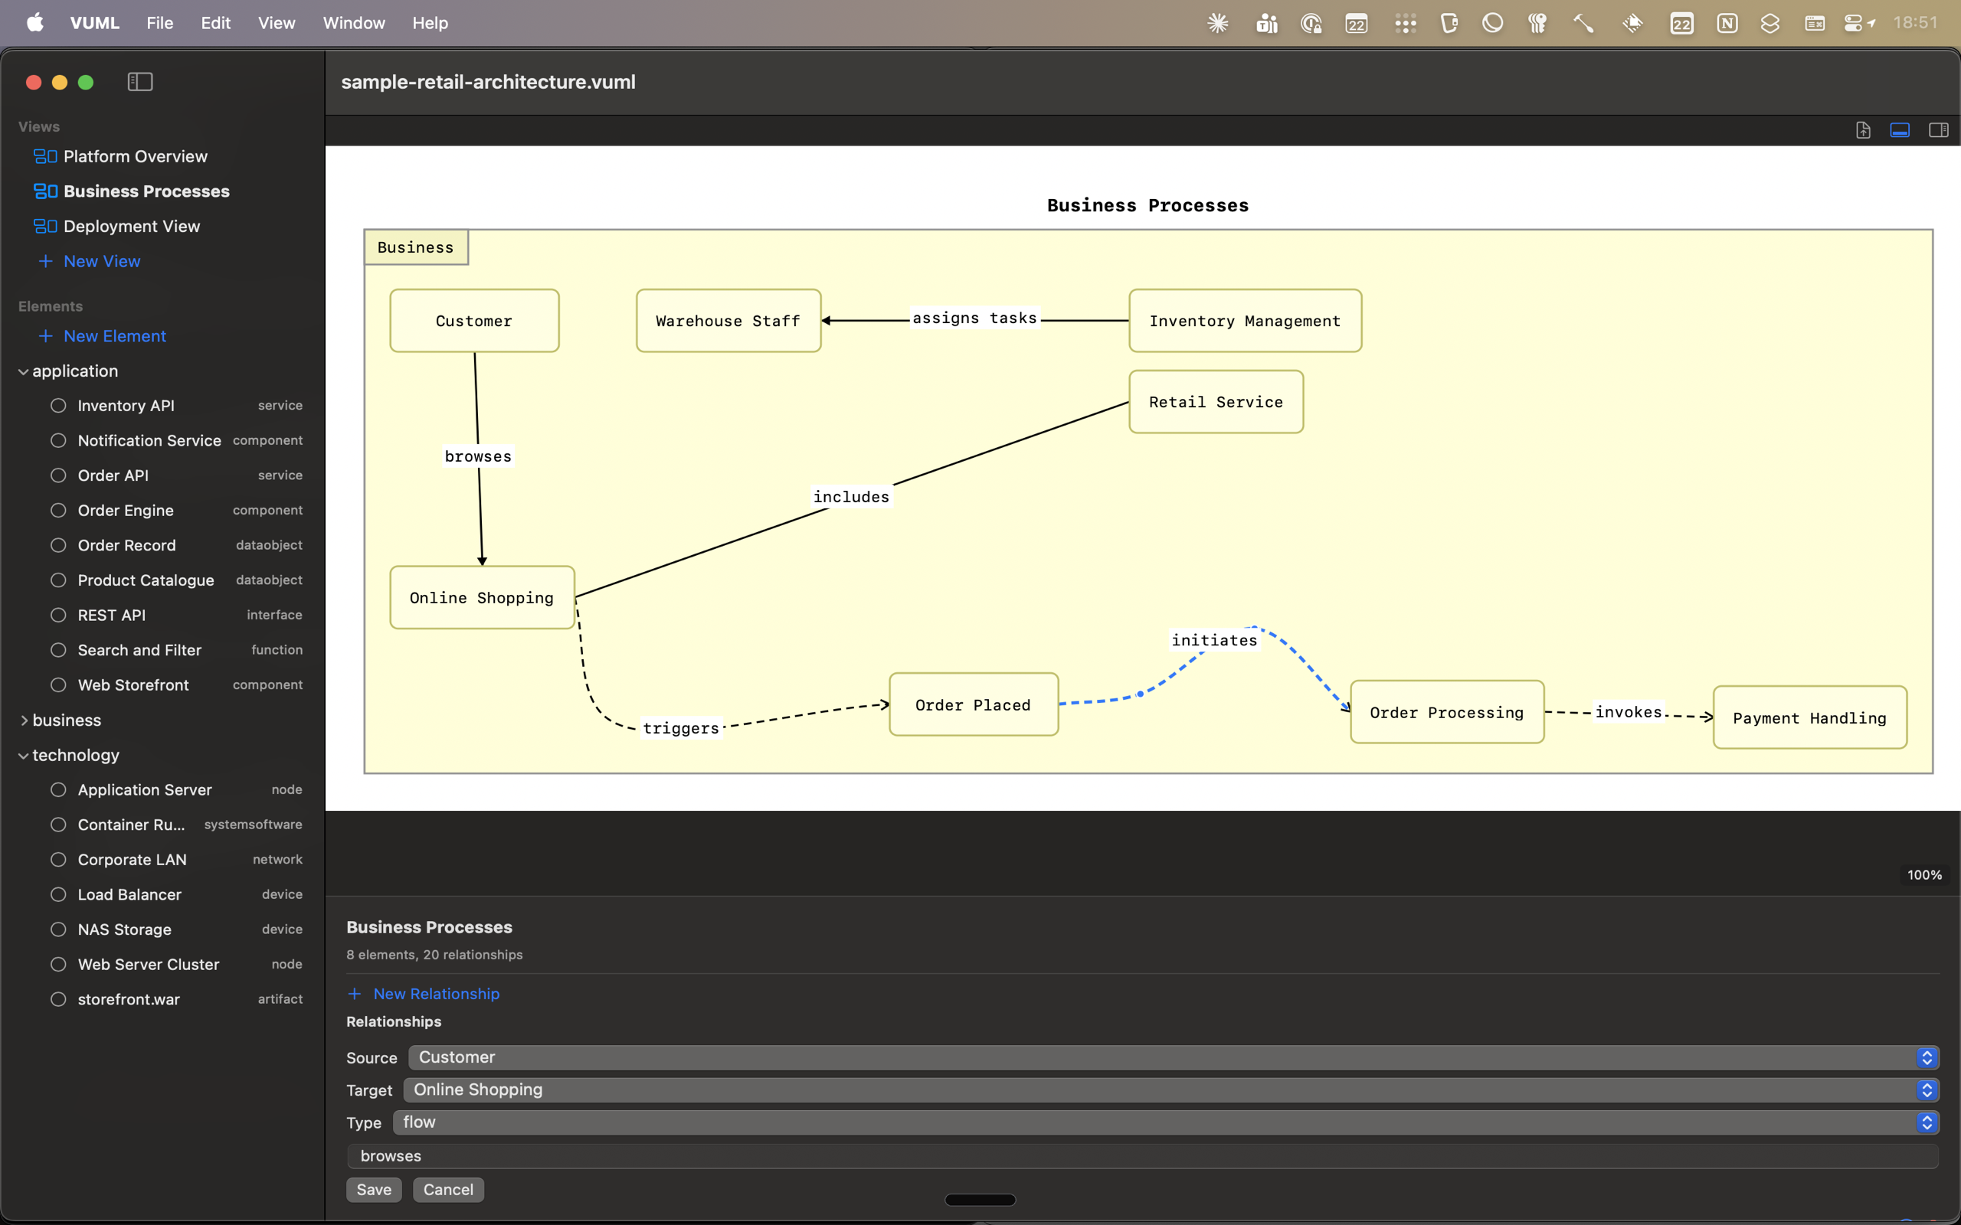Image resolution: width=1961 pixels, height=1225 pixels.
Task: Click the view icon beside Deployment View
Action: 44,225
